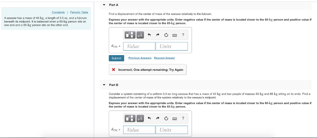
Task: Open Greek symbols (µÅ) button in Part A
Action: click(x=140, y=35)
